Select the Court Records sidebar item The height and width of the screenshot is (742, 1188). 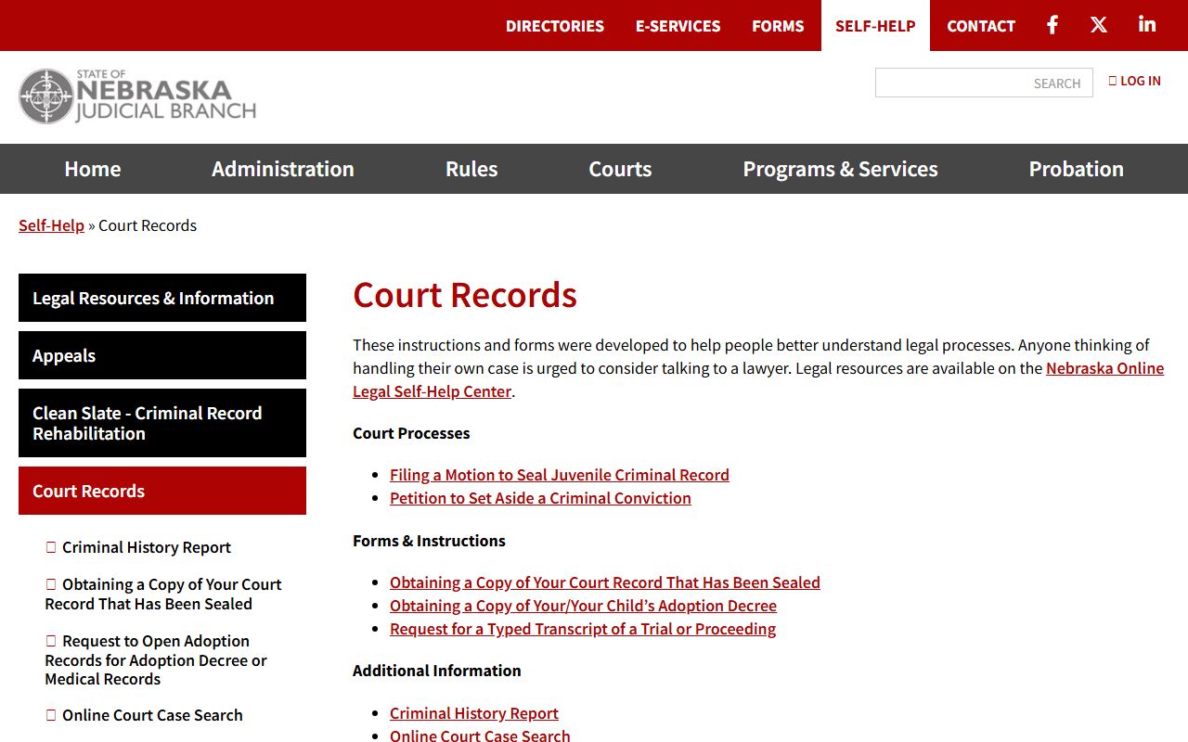(x=162, y=491)
